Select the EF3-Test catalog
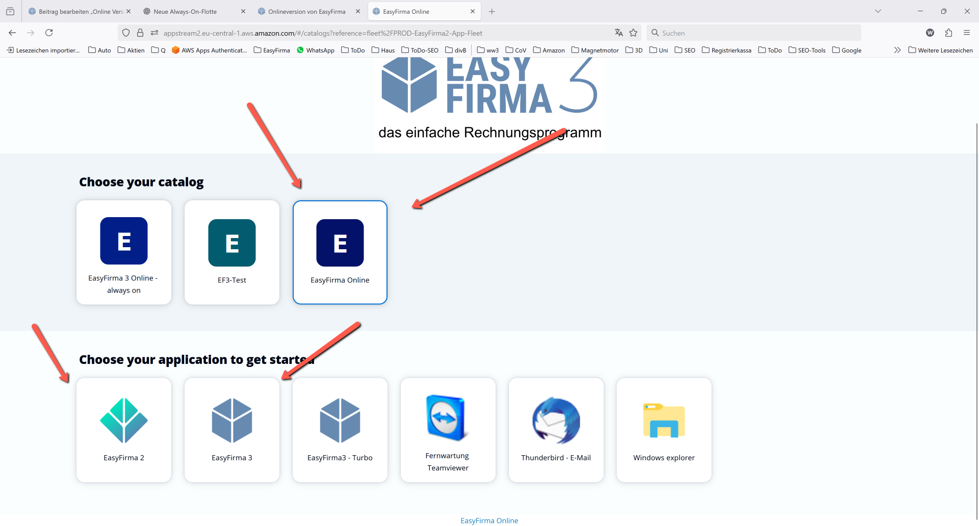Screen dimensions: 979x526 [232, 252]
